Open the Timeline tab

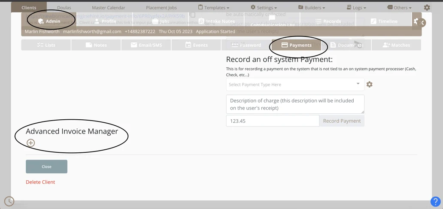pyautogui.click(x=384, y=21)
